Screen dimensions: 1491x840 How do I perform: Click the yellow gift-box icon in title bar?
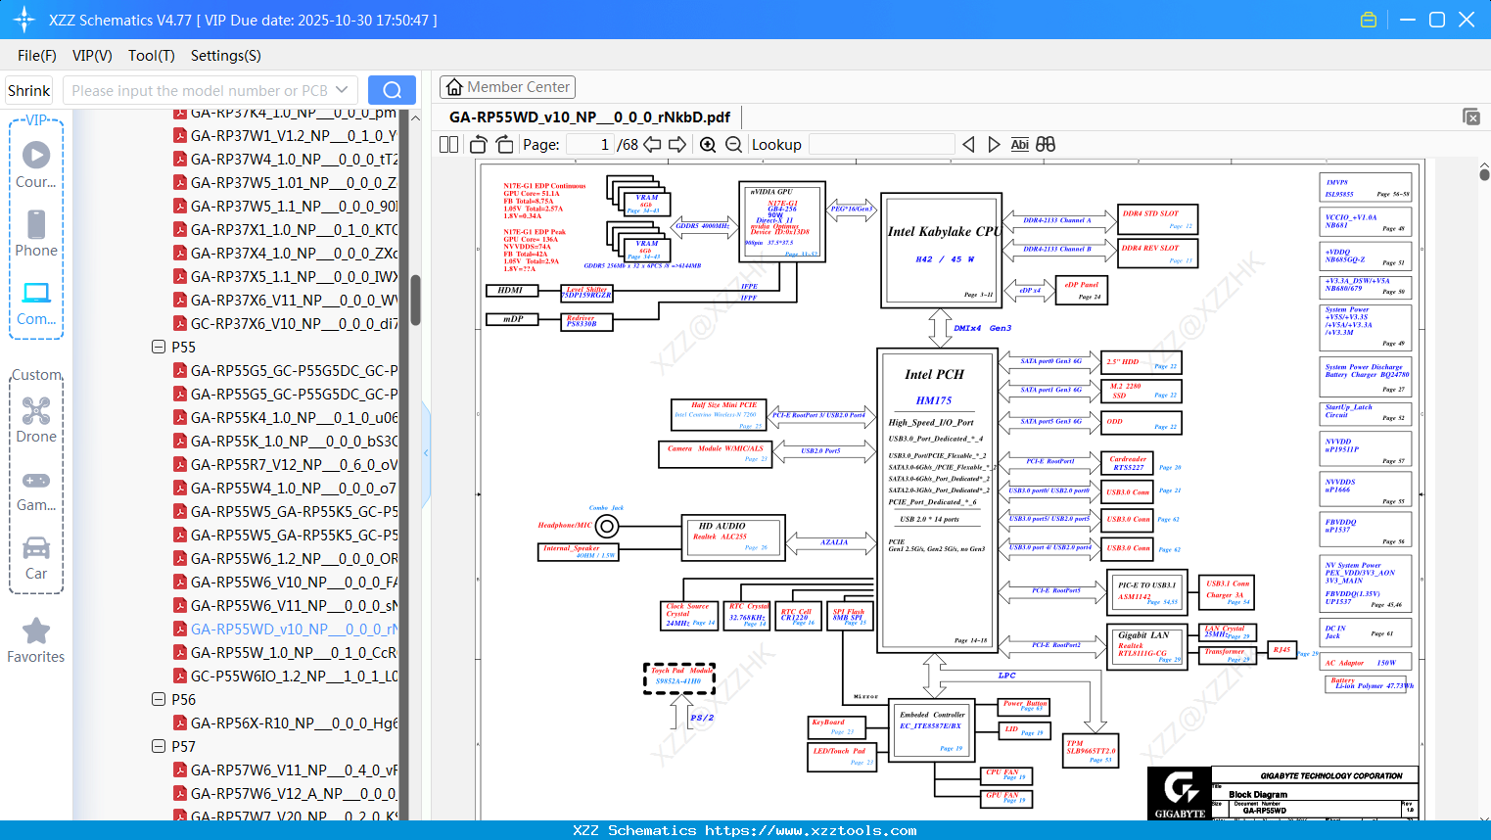(1369, 20)
